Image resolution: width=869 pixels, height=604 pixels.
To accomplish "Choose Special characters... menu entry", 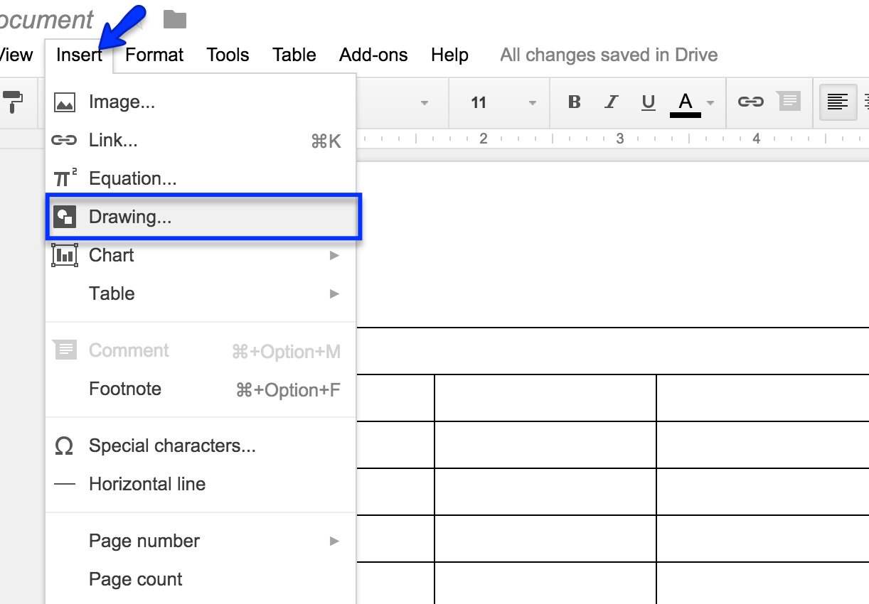I will click(172, 446).
